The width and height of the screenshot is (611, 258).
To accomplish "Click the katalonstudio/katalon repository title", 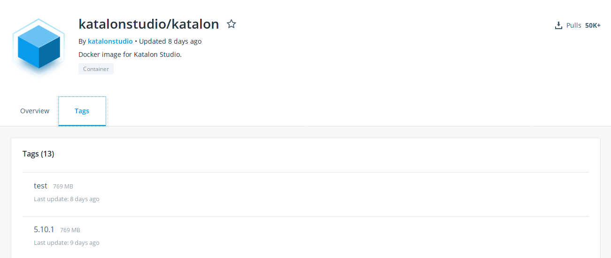I will 148,24.
